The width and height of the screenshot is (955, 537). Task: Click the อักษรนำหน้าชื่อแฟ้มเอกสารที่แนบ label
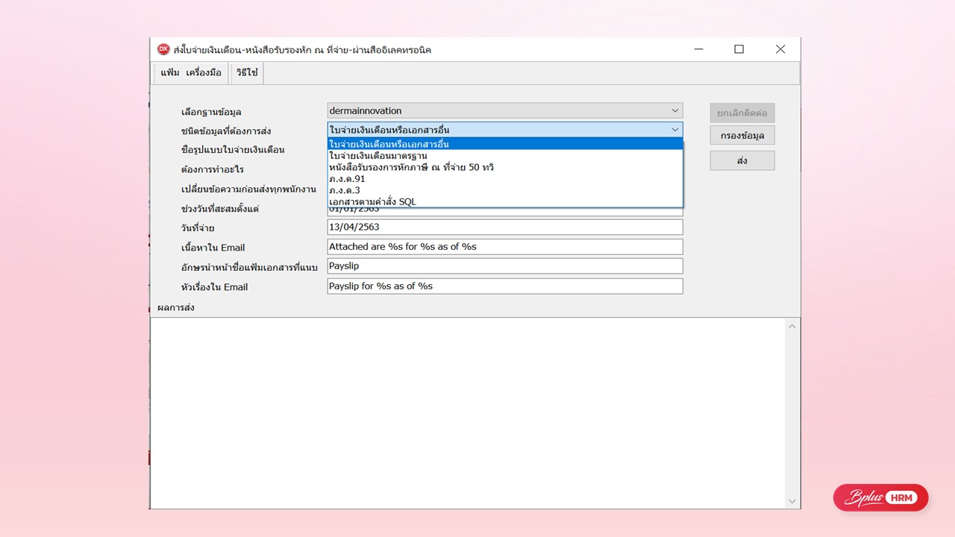point(249,267)
